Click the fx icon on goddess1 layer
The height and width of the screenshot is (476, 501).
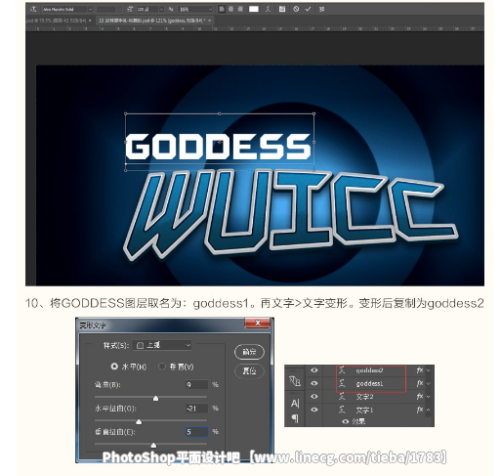click(420, 383)
